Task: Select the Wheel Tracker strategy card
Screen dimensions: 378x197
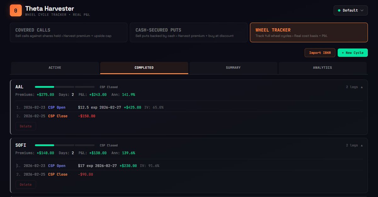Action: 309,32
